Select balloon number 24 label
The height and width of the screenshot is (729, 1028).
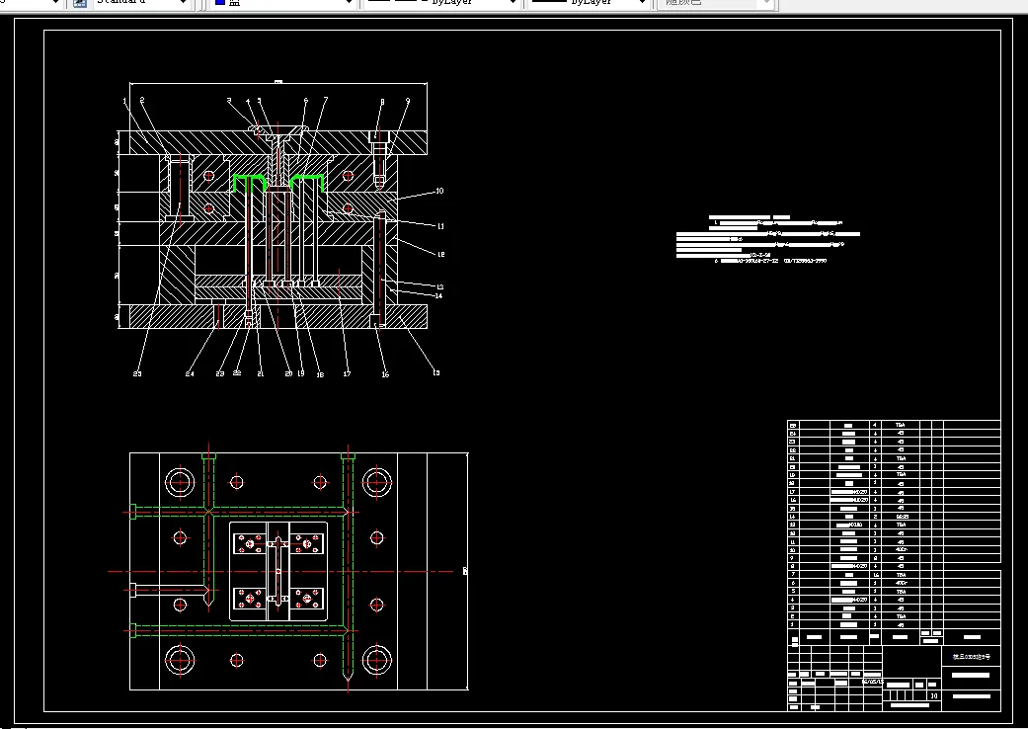point(190,373)
